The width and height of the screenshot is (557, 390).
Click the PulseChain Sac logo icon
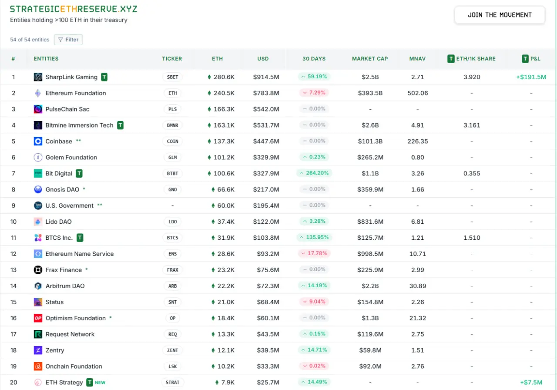tap(38, 109)
